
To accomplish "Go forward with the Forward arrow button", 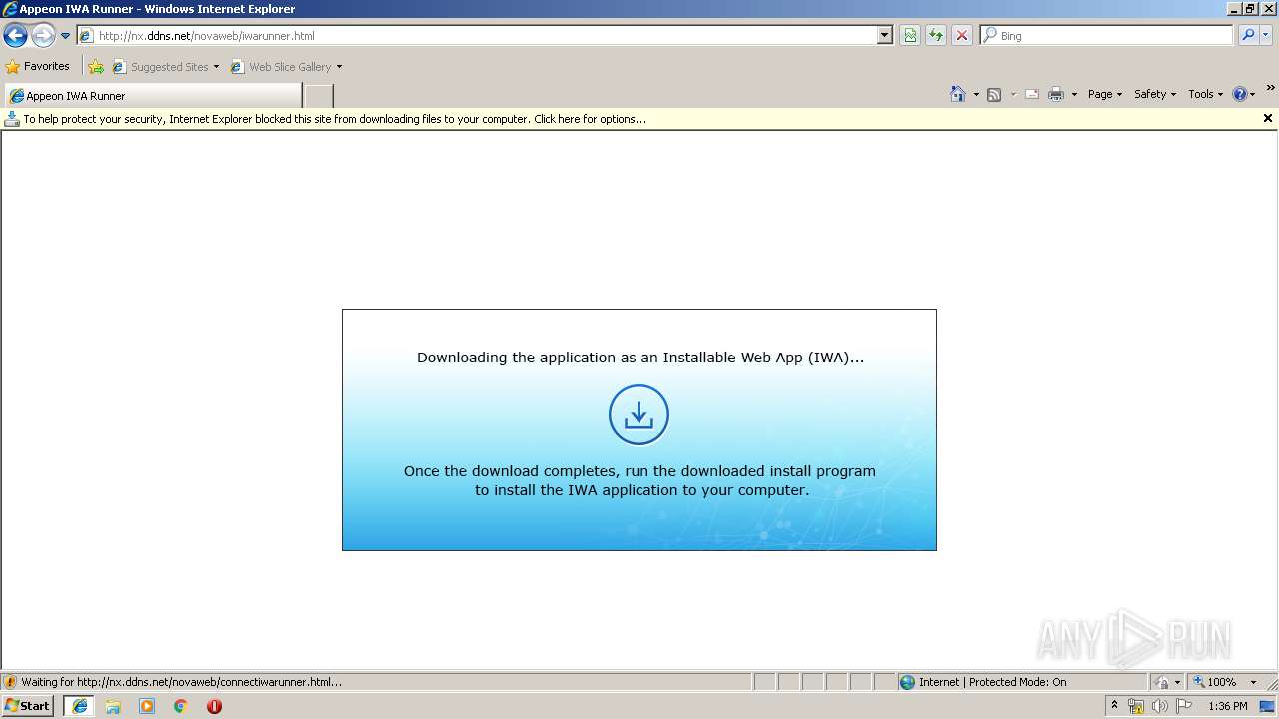I will point(43,36).
